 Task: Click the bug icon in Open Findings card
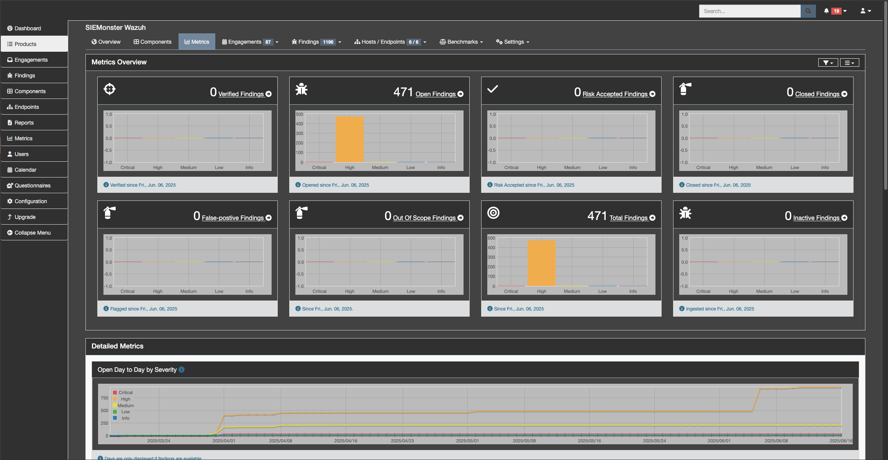(301, 89)
